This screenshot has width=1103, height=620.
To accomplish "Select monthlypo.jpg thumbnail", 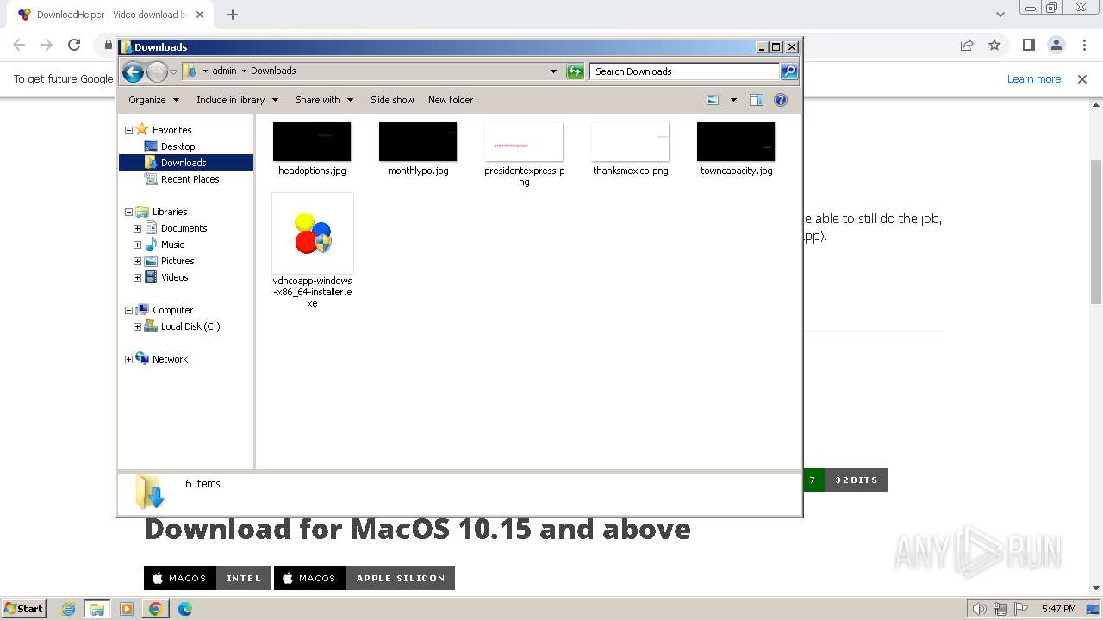I will pyautogui.click(x=418, y=141).
